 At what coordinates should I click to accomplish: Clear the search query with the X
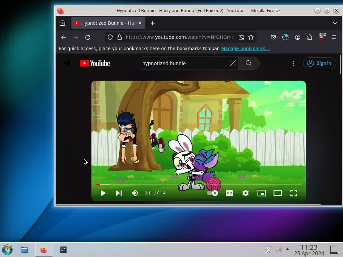tap(233, 63)
